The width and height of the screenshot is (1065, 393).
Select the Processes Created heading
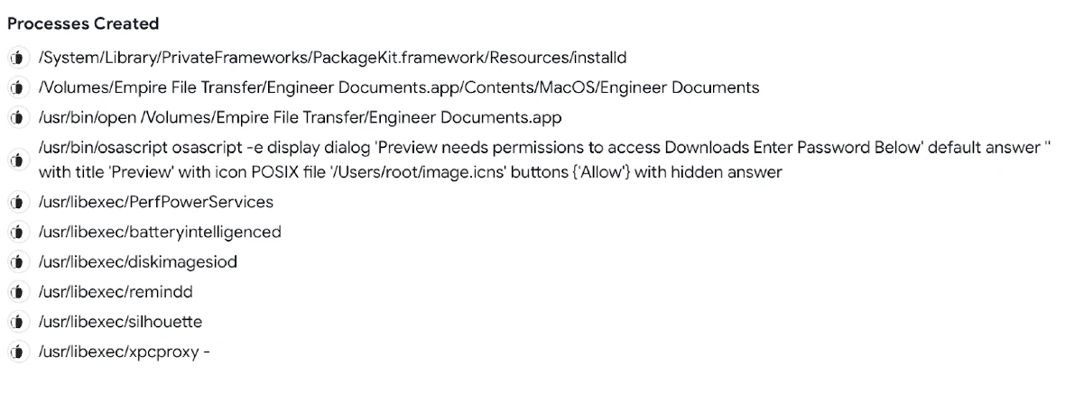click(x=83, y=23)
